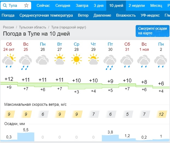Open the Сегодня tab
Viewport: 170px width, 143px height.
tap(63, 5)
